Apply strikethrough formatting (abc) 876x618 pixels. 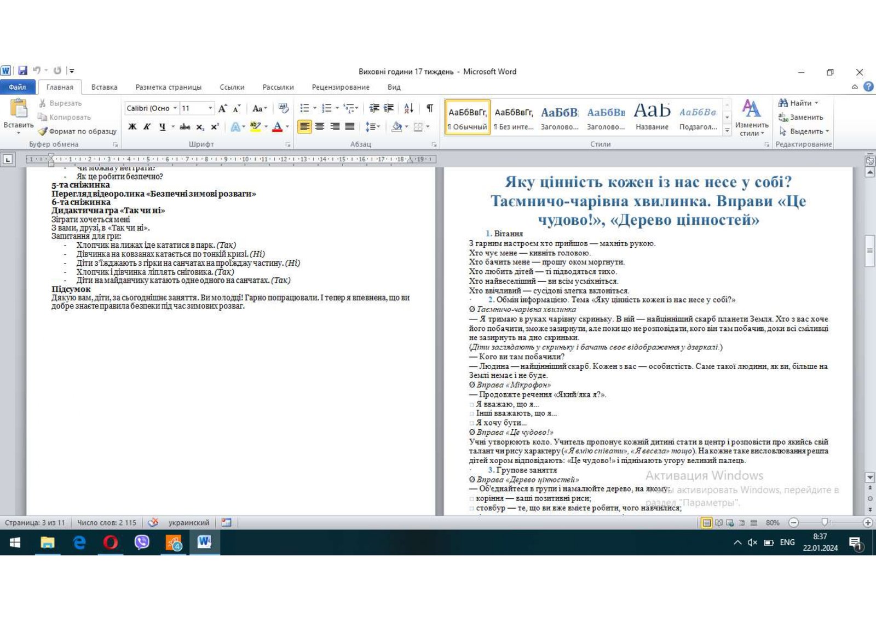coord(185,127)
